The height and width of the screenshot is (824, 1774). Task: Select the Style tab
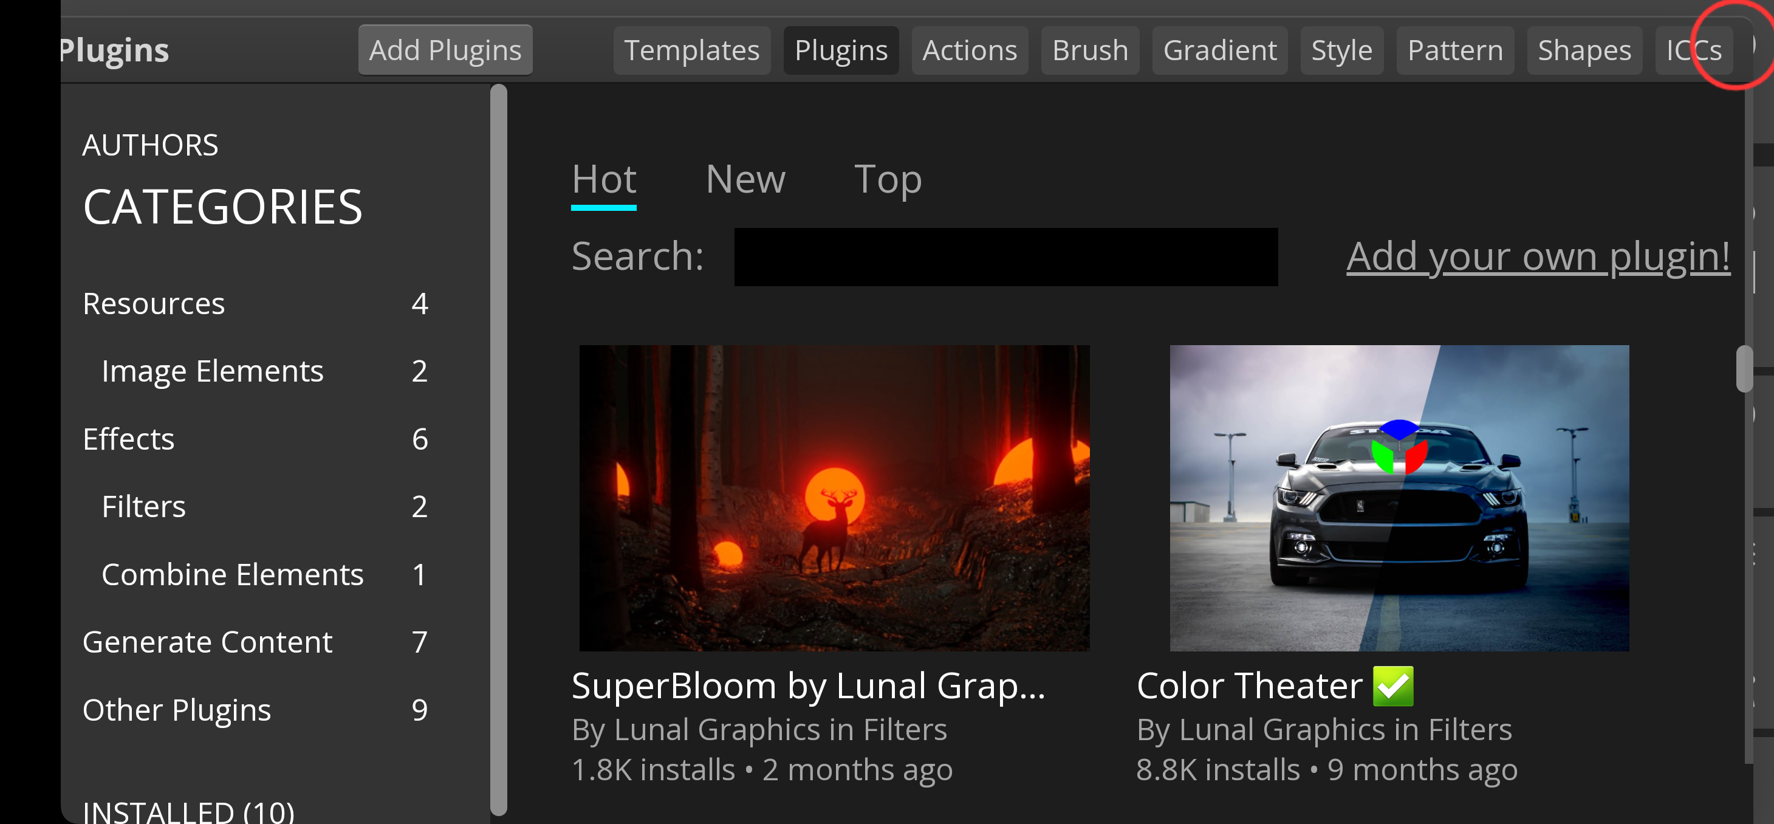pos(1341,49)
